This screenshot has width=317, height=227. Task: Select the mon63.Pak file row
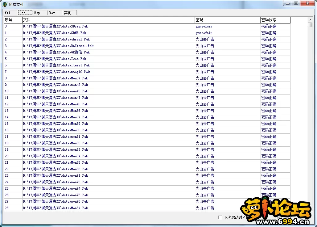(147, 149)
